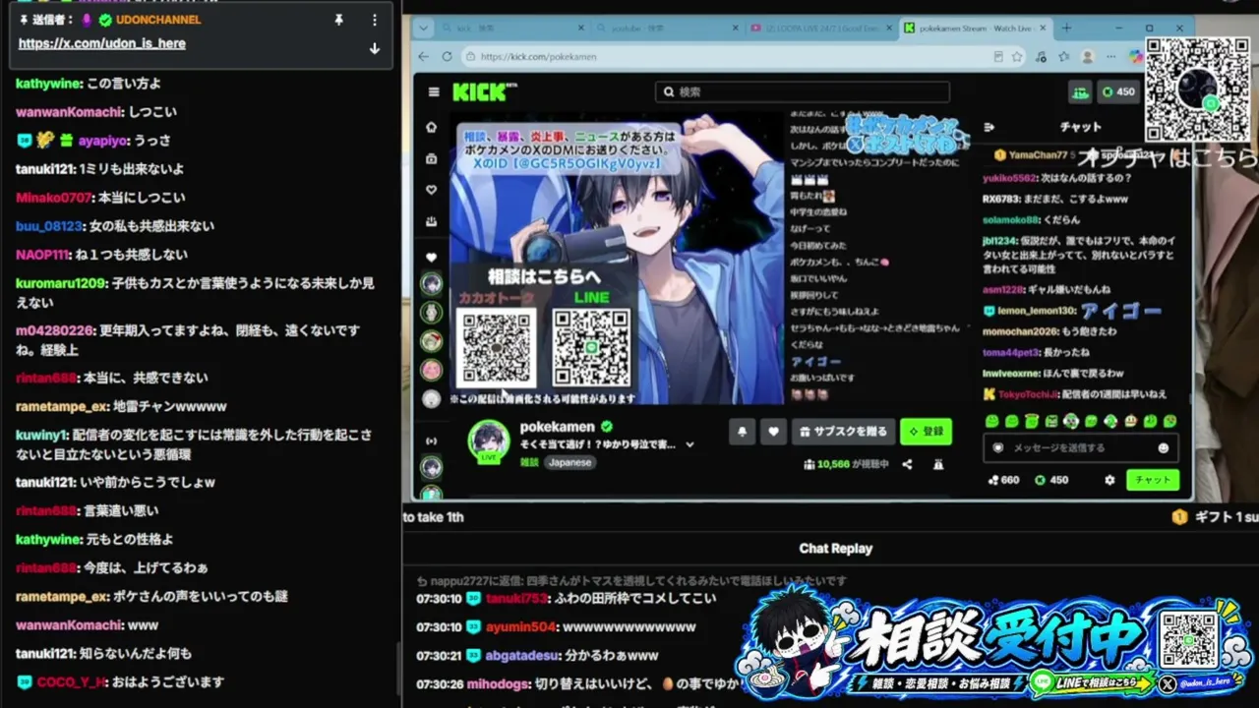Open the pinned message three-dot menu

point(374,20)
